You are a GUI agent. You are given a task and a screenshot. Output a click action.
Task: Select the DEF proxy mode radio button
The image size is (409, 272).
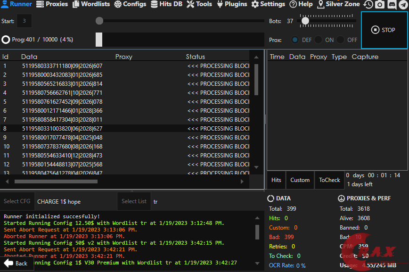295,40
